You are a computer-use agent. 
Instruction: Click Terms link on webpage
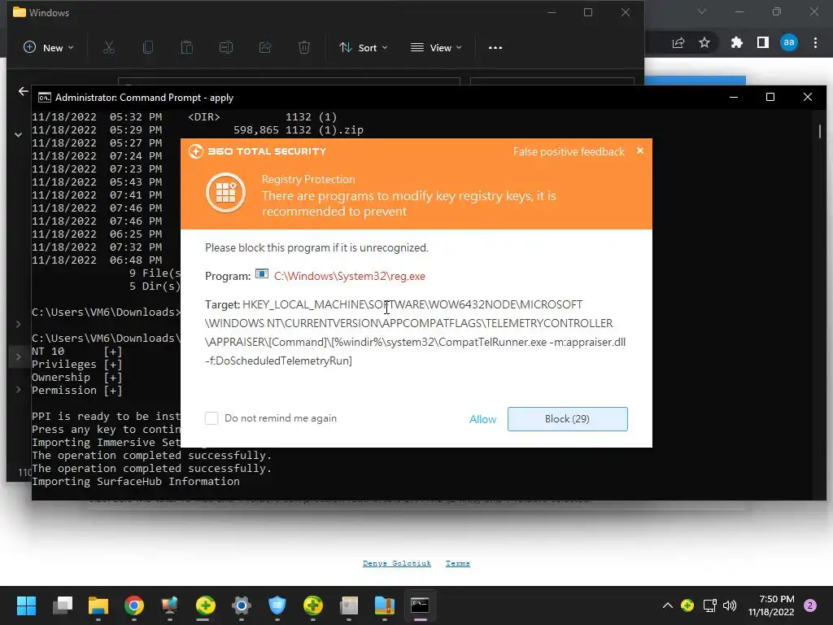click(457, 563)
